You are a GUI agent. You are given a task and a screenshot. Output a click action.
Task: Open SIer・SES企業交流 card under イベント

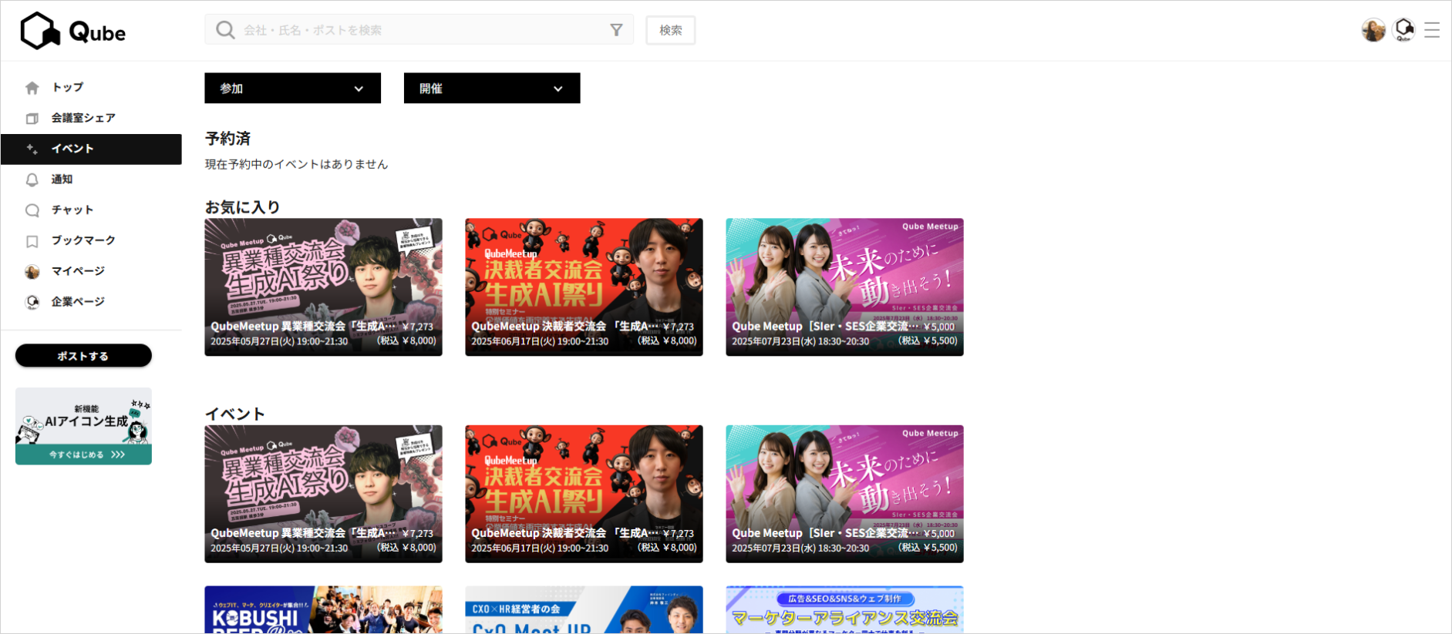coord(844,494)
